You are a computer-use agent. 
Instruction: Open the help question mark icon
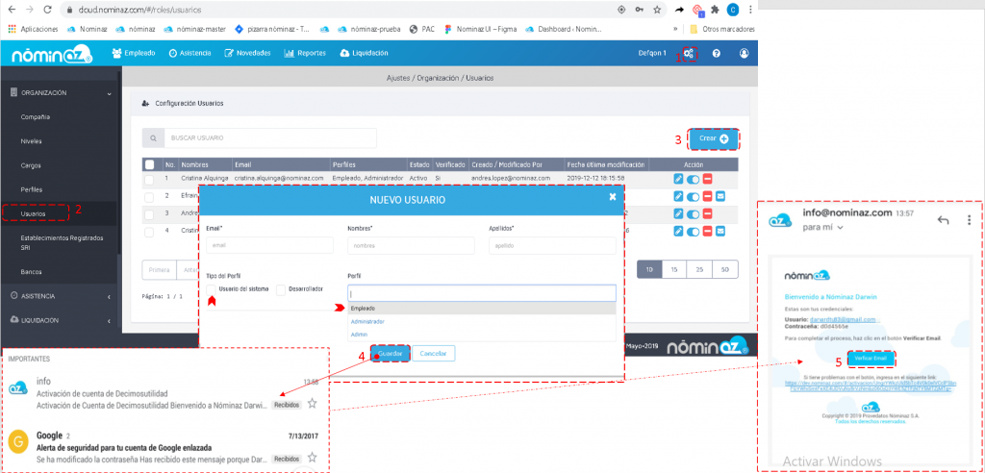pos(716,54)
